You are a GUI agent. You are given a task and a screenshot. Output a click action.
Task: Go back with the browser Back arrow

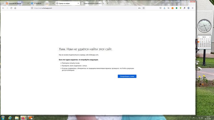point(3,8)
